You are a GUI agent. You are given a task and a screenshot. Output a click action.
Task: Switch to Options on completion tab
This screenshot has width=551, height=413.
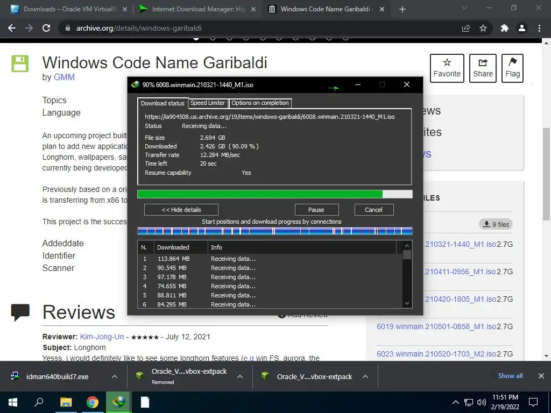tap(260, 103)
